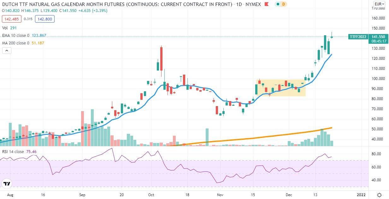Click the 100.000 price scale label
Viewport: 389px width, 199px height.
pos(378,78)
